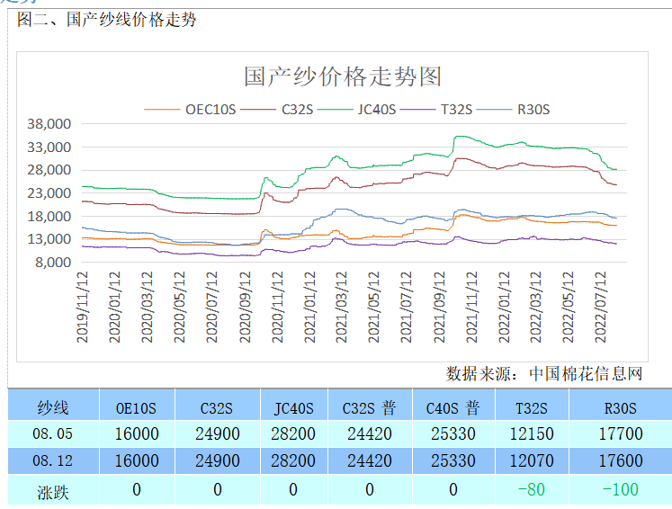Select the C32S 普 column header
This screenshot has width=672, height=509.
(x=369, y=407)
